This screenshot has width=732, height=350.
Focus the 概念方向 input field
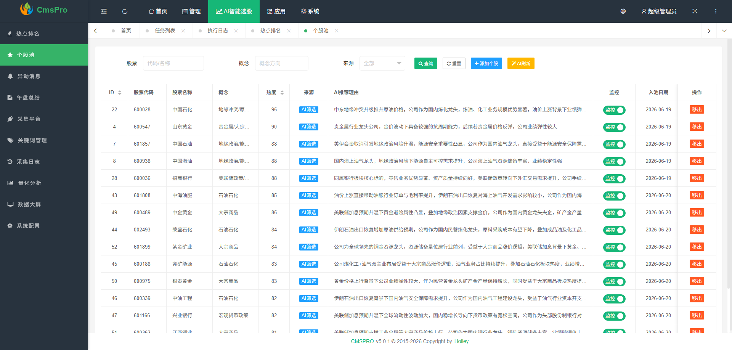pos(282,63)
